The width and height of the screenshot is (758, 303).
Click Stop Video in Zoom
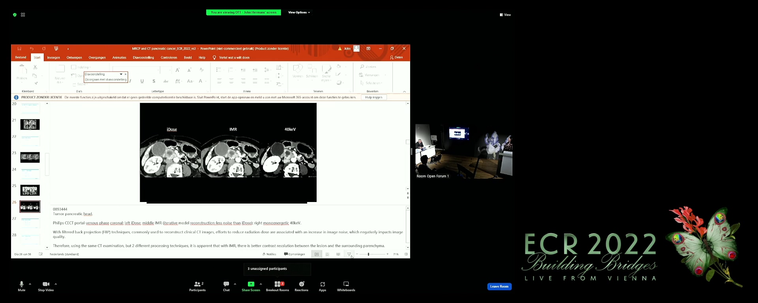(x=46, y=286)
